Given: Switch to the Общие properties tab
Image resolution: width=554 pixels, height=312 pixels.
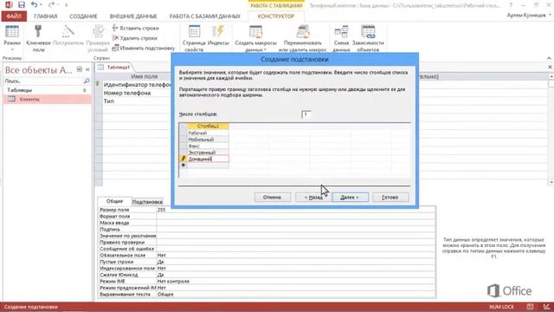Looking at the screenshot, I should point(114,201).
